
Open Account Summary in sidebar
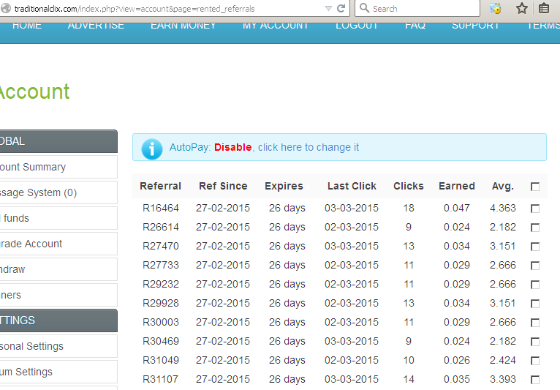58,167
